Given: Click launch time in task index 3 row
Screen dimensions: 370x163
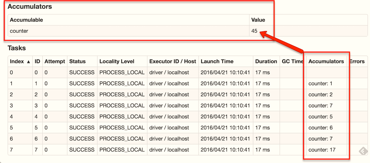Looking at the screenshot, I should pyautogui.click(x=225, y=106).
